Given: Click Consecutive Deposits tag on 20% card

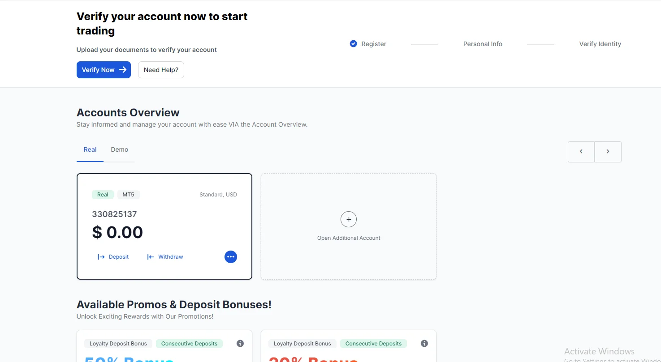Looking at the screenshot, I should (373, 344).
